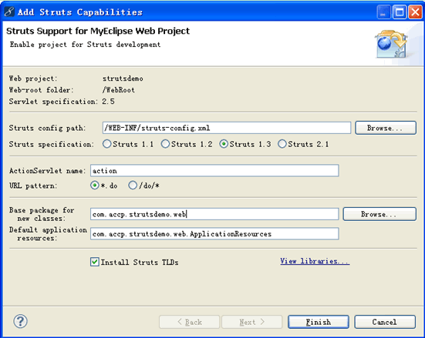Focus the Base package input field
The height and width of the screenshot is (338, 425).
tap(214, 214)
